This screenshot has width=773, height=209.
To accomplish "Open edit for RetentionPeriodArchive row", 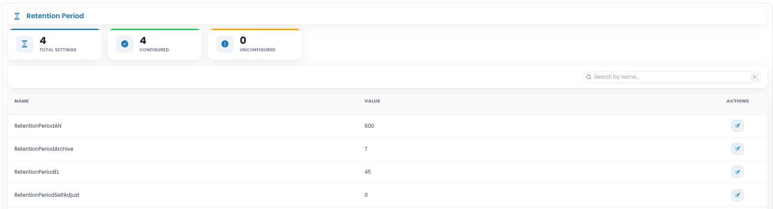I will (x=737, y=149).
